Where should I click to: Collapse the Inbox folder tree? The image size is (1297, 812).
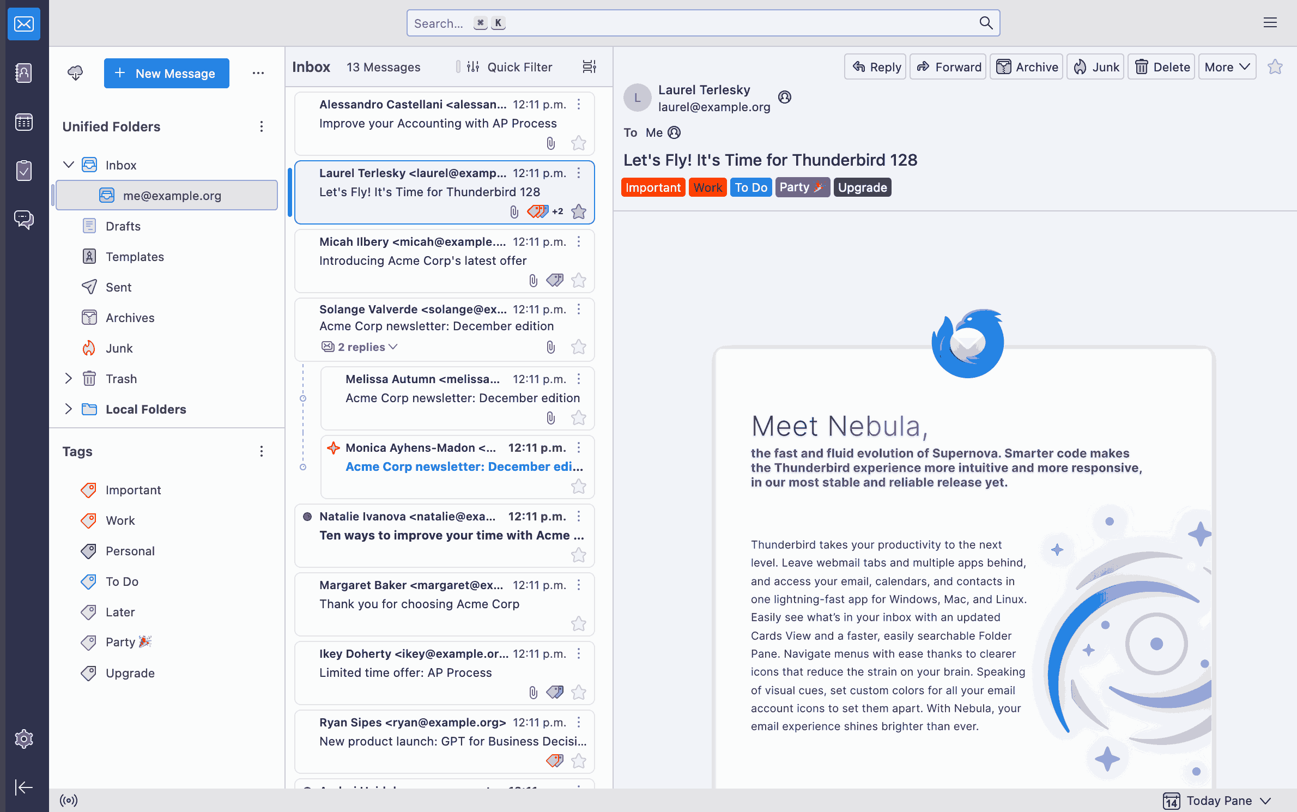[x=69, y=165]
